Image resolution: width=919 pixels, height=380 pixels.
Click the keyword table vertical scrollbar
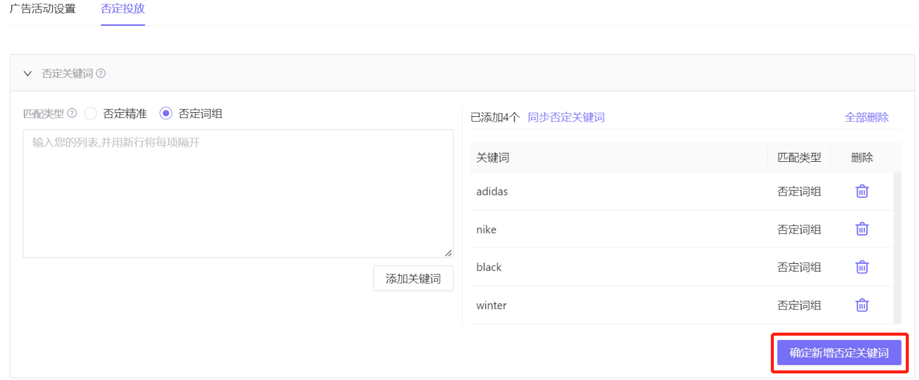click(x=897, y=248)
